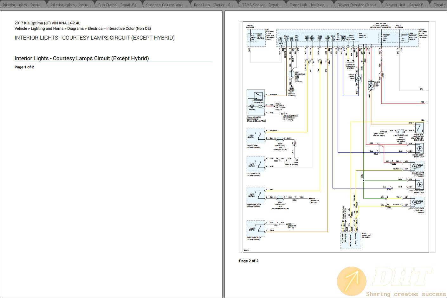Open the TPMS Sensor - Repair tab
The width and height of the screenshot is (447, 298).
pos(263,5)
